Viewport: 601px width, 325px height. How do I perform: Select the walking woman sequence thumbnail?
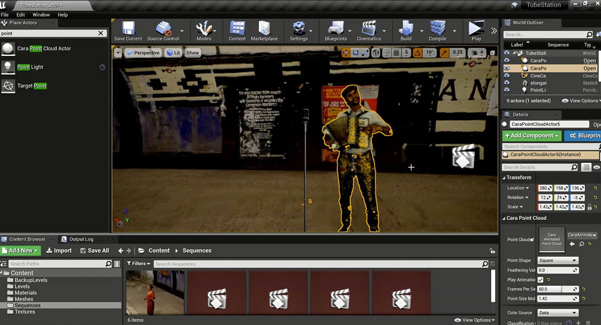tap(155, 292)
